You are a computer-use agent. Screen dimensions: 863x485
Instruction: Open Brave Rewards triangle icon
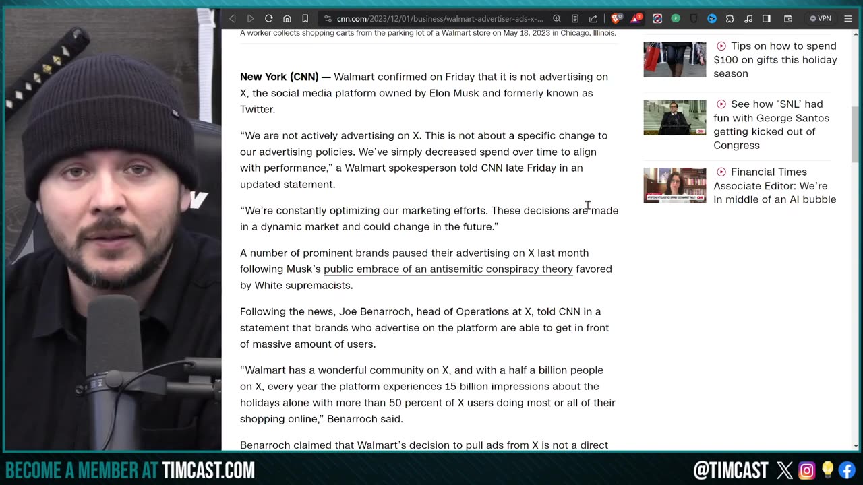tap(636, 19)
